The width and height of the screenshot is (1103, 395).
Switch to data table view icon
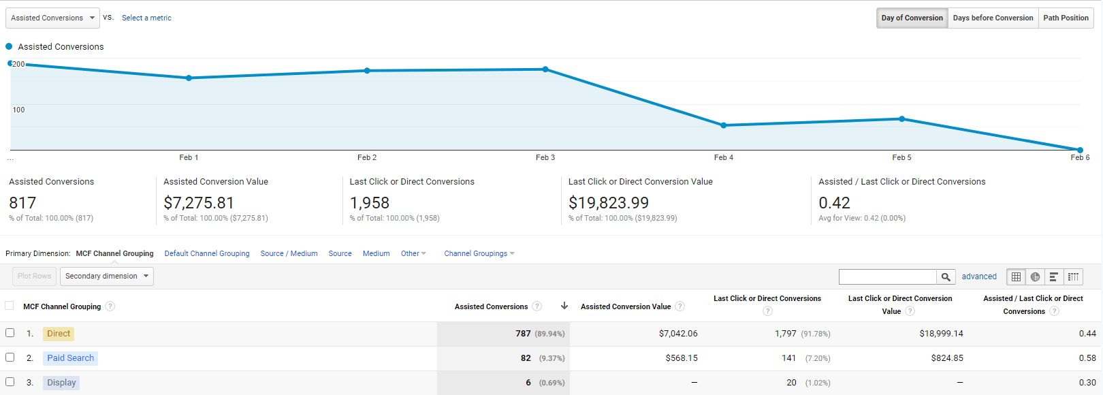[x=1016, y=276]
